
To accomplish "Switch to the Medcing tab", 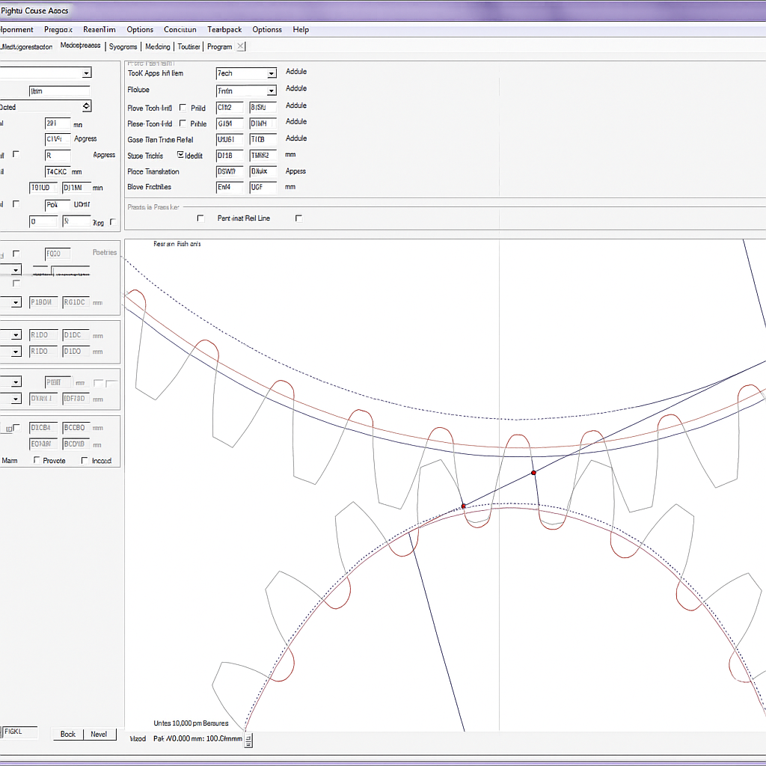I will pos(157,46).
